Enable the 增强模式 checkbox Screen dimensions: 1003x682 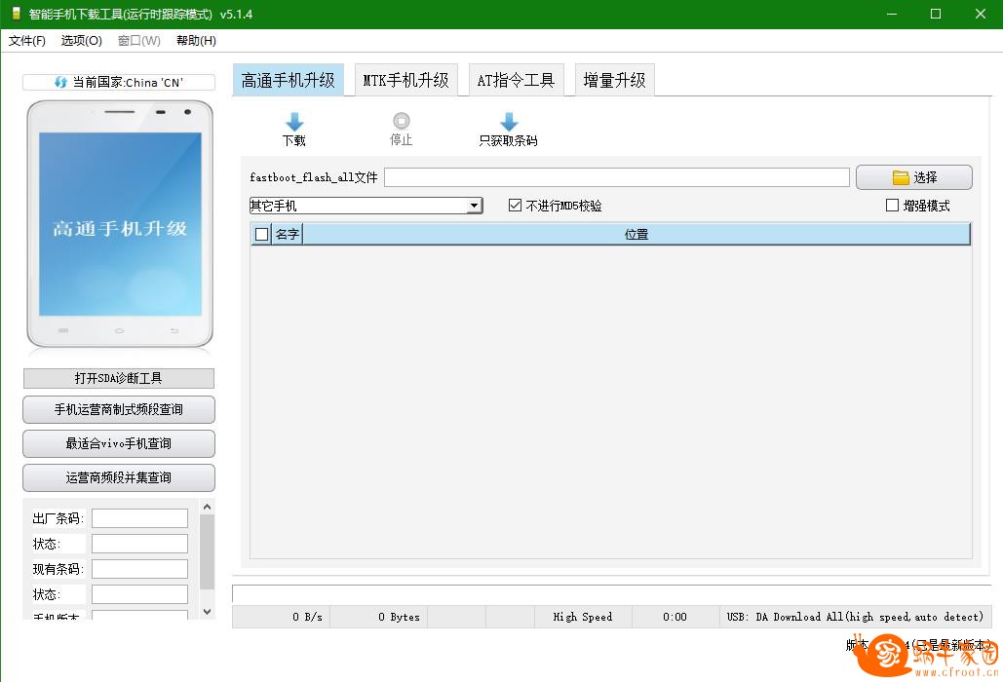[x=892, y=206]
